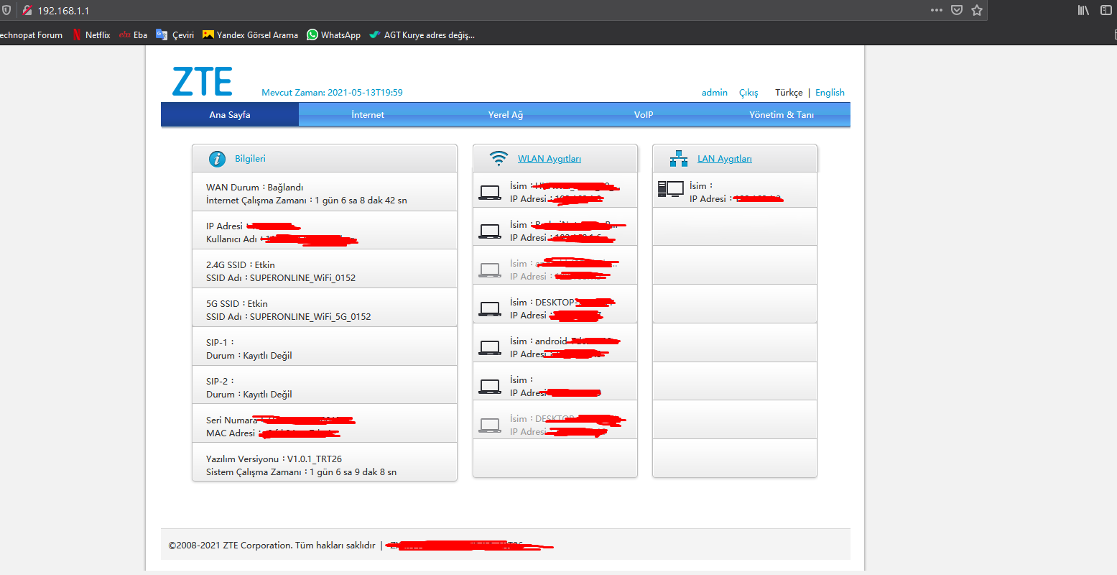Click the '2.4G SSID : Etkin' text

click(241, 265)
